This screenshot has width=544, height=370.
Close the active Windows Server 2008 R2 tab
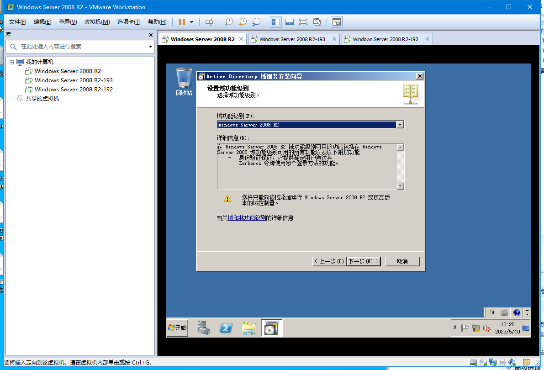(241, 39)
